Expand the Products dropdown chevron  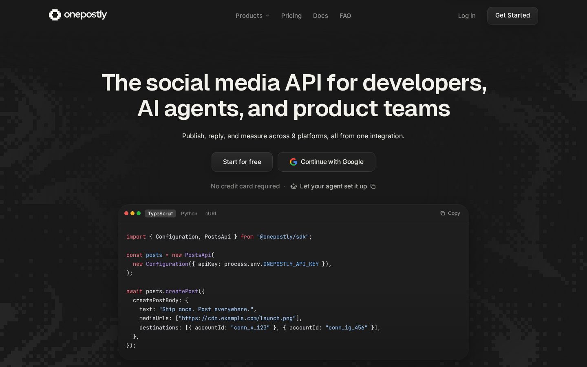pyautogui.click(x=267, y=15)
